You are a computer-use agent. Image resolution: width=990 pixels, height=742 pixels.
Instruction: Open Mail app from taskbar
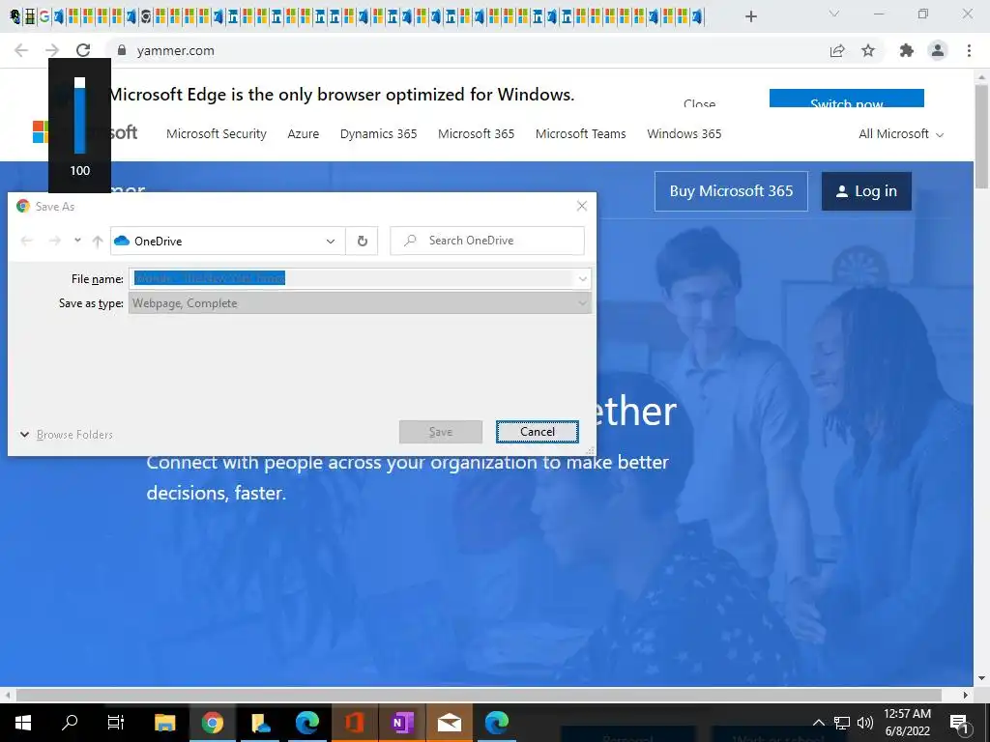(449, 723)
